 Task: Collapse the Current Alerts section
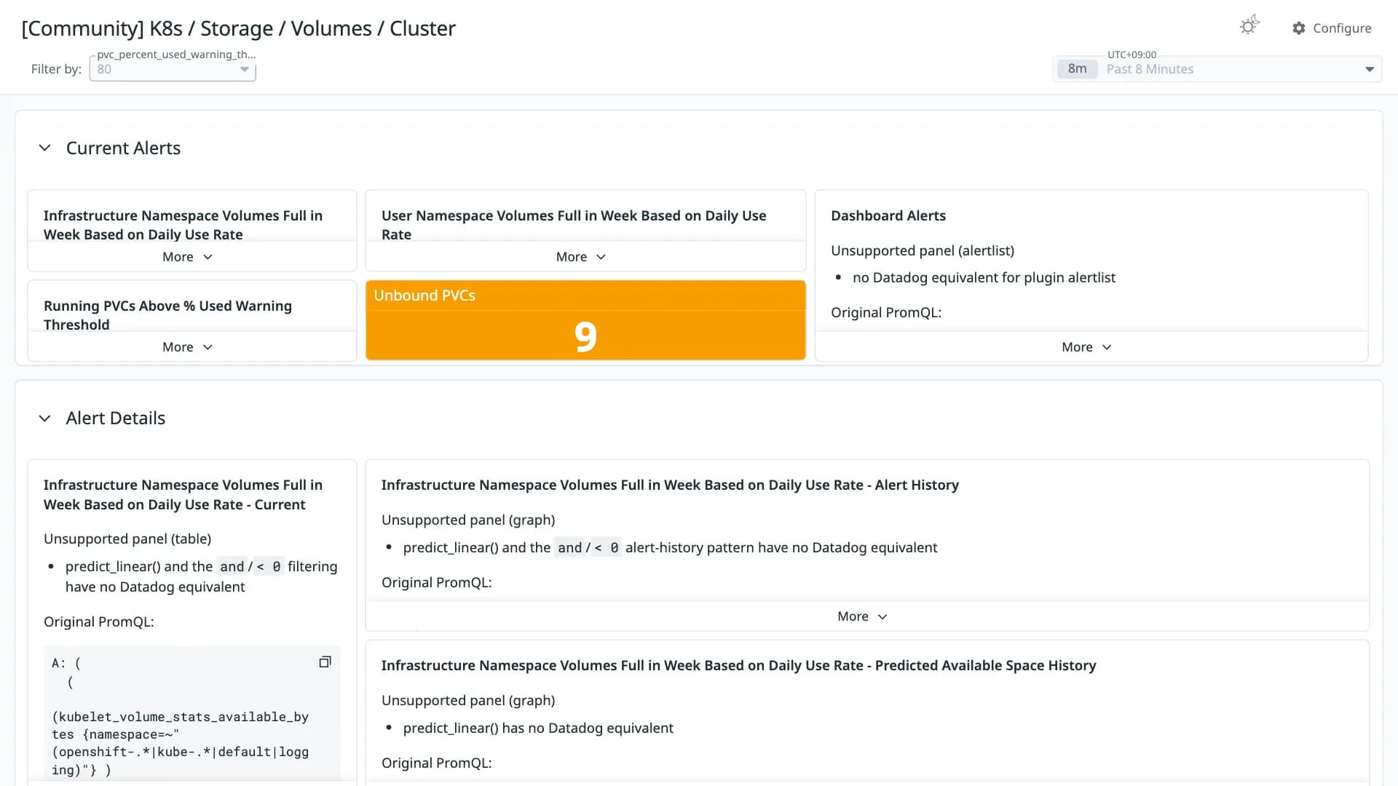44,148
